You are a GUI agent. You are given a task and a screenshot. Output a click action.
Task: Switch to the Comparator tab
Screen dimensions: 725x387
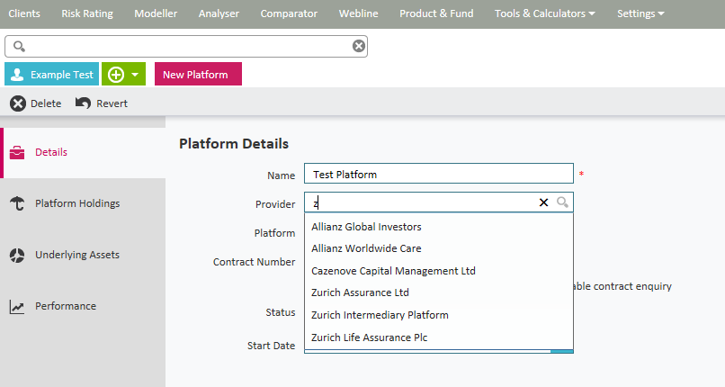289,13
